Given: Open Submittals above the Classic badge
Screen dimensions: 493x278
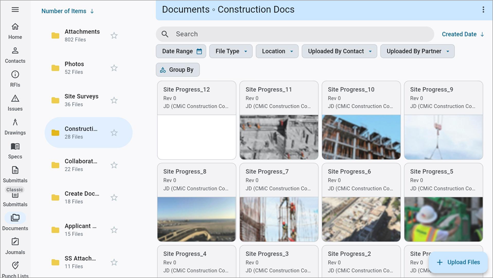Looking at the screenshot, I should pos(15,175).
